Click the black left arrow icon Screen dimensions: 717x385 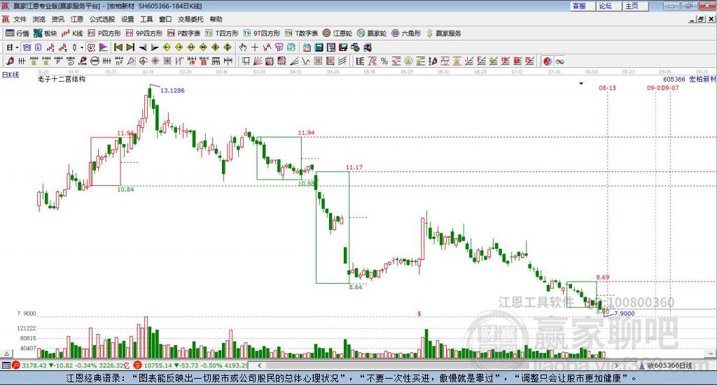coord(143,48)
